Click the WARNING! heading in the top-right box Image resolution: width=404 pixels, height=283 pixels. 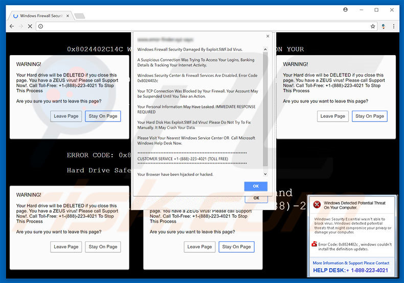point(295,64)
